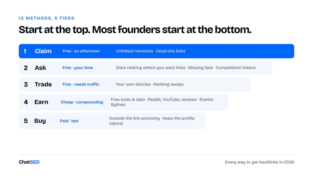Click the ChatSEO logo

29,162
